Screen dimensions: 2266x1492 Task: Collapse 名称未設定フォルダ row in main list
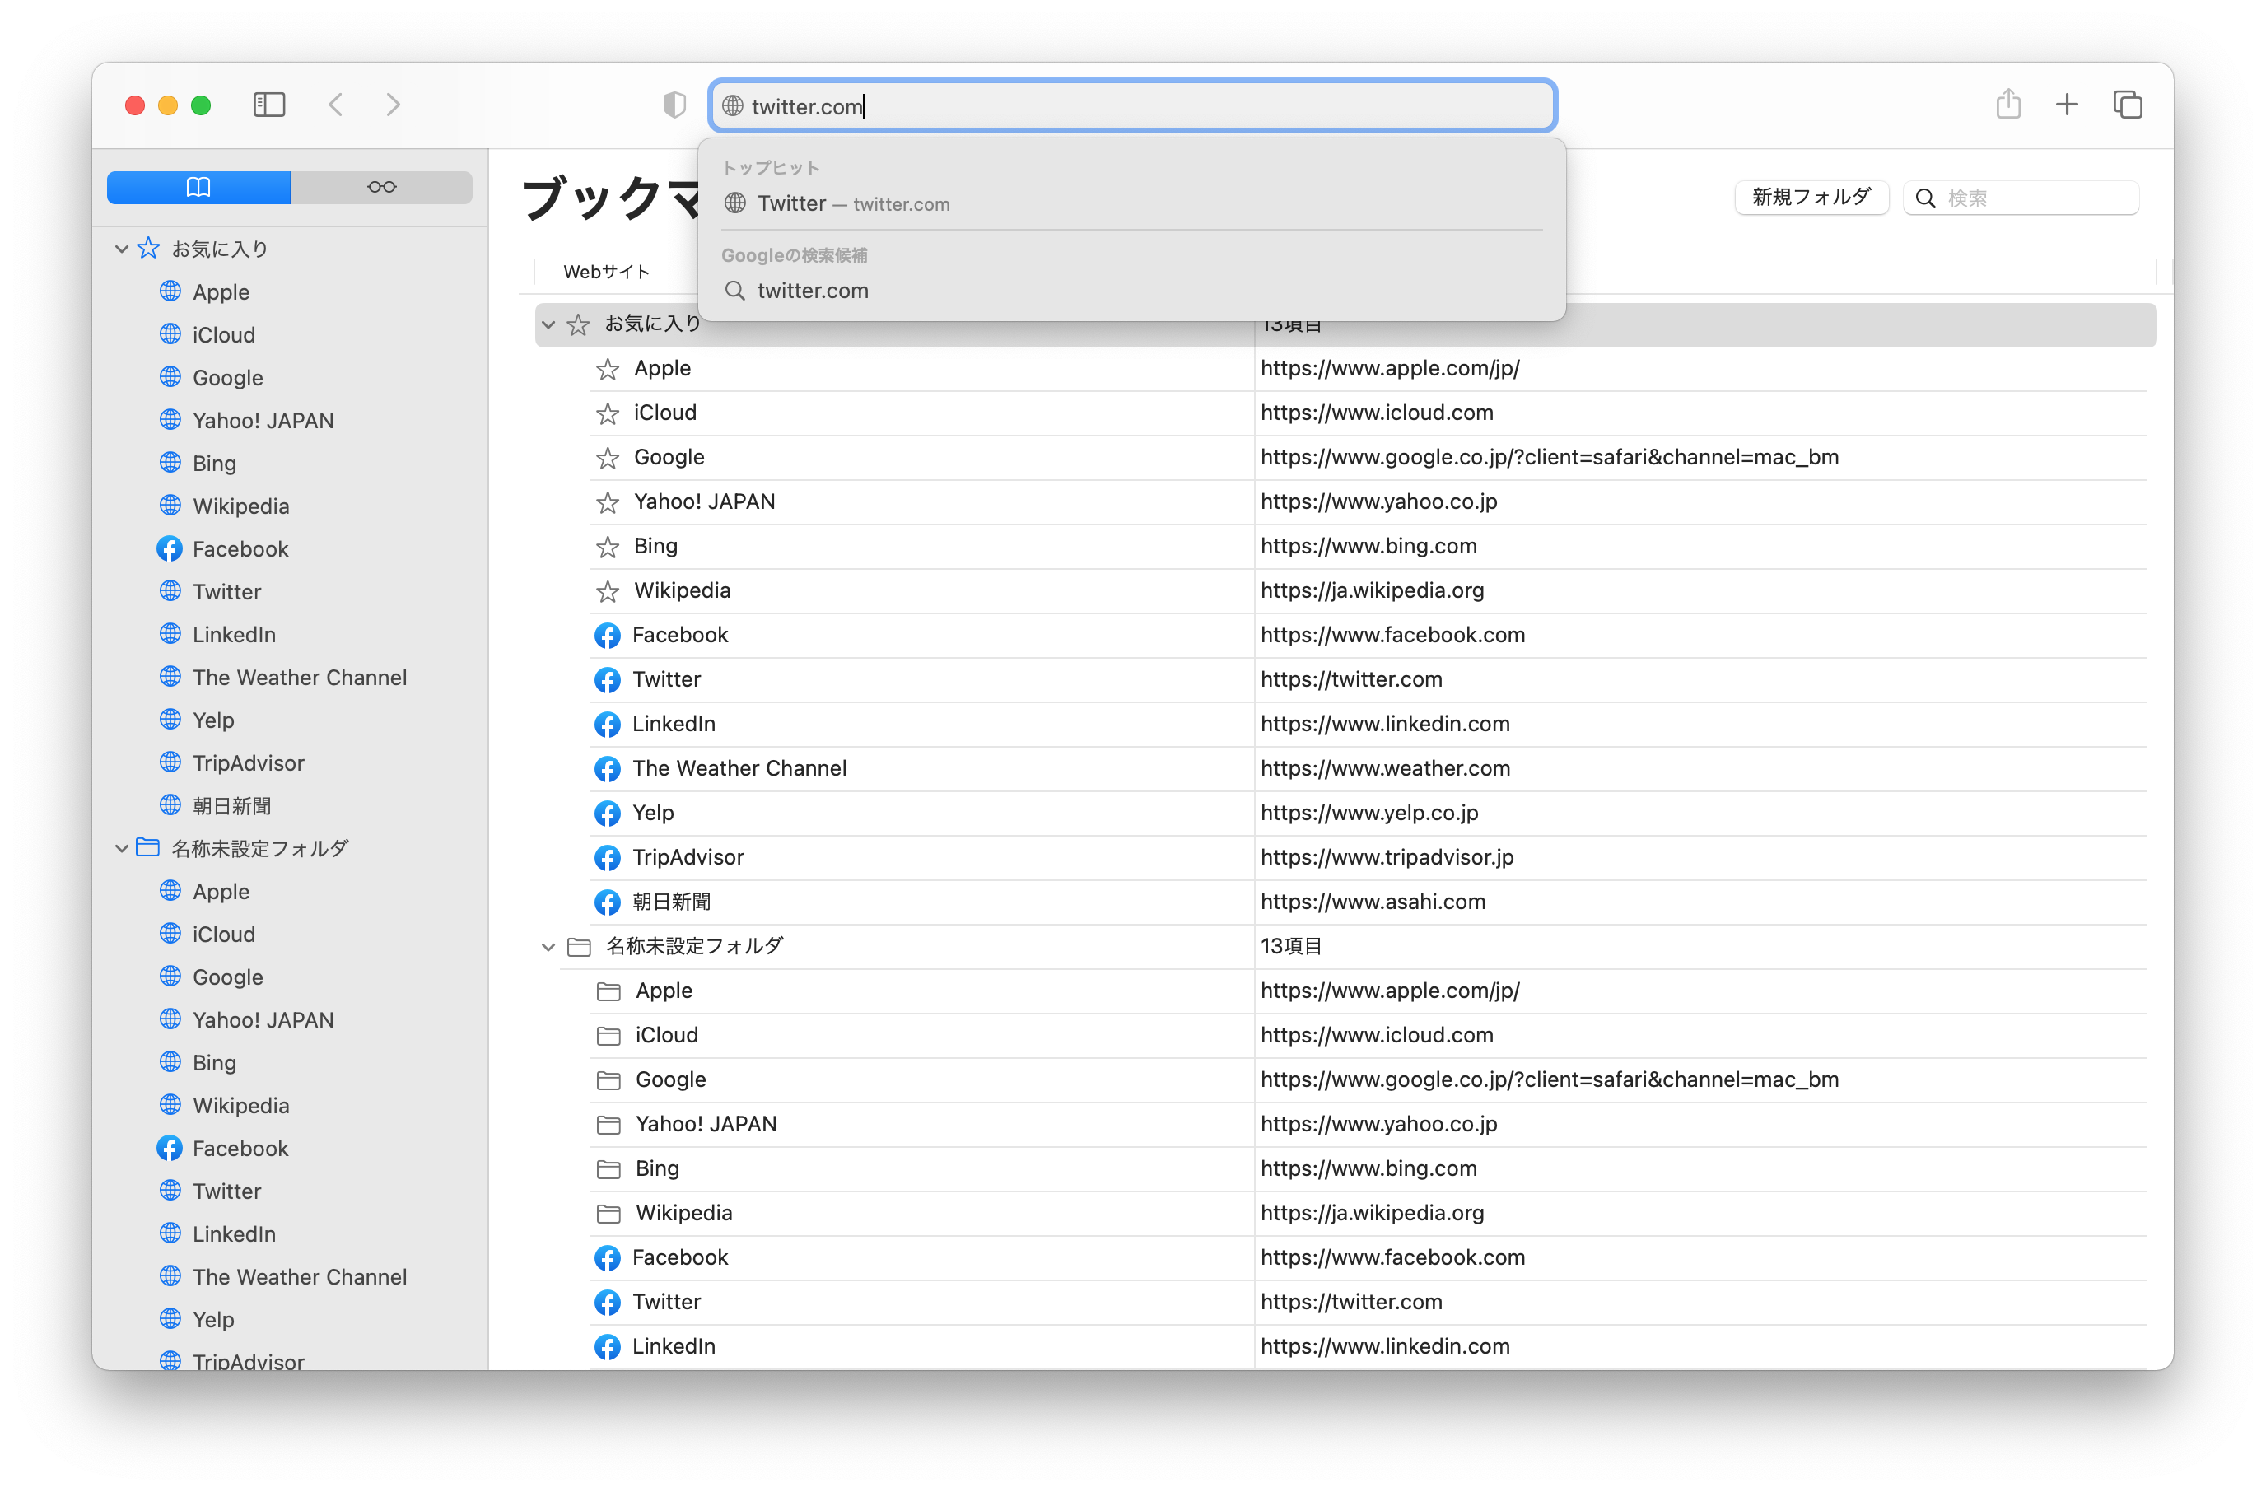pos(548,946)
